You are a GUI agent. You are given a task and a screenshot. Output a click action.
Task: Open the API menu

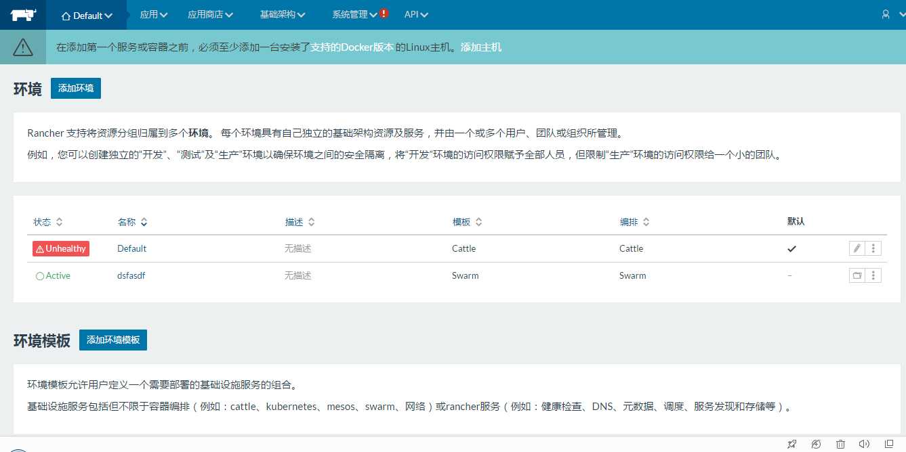[x=416, y=14]
